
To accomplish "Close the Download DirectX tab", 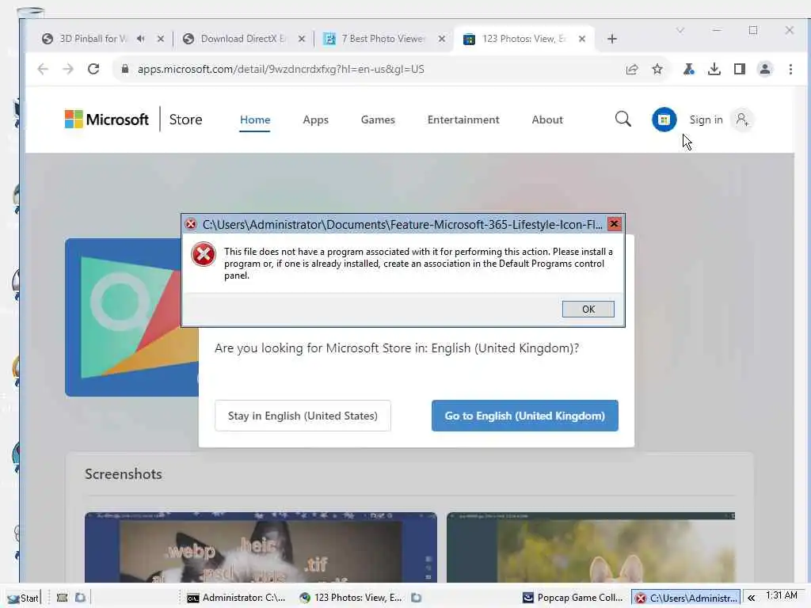I will click(x=302, y=39).
